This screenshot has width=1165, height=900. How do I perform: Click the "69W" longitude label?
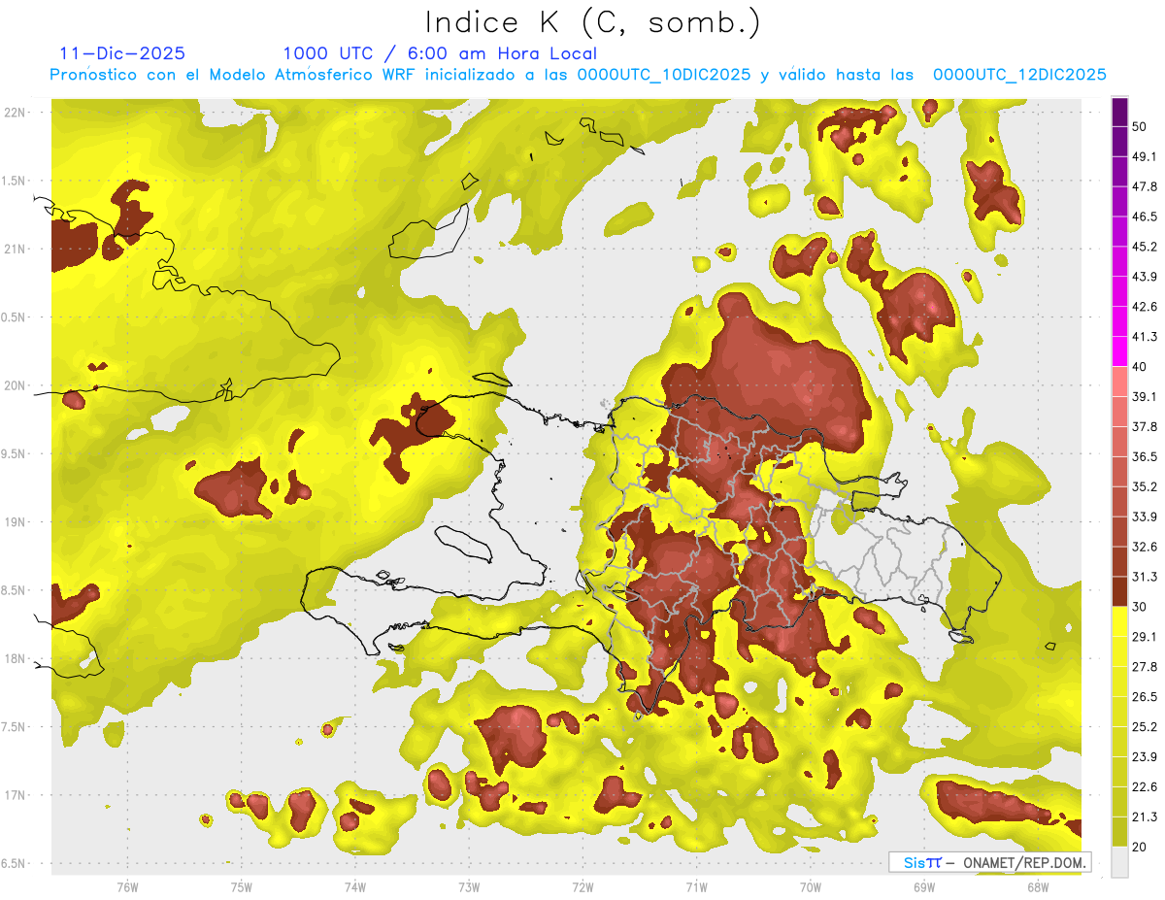pos(924,887)
